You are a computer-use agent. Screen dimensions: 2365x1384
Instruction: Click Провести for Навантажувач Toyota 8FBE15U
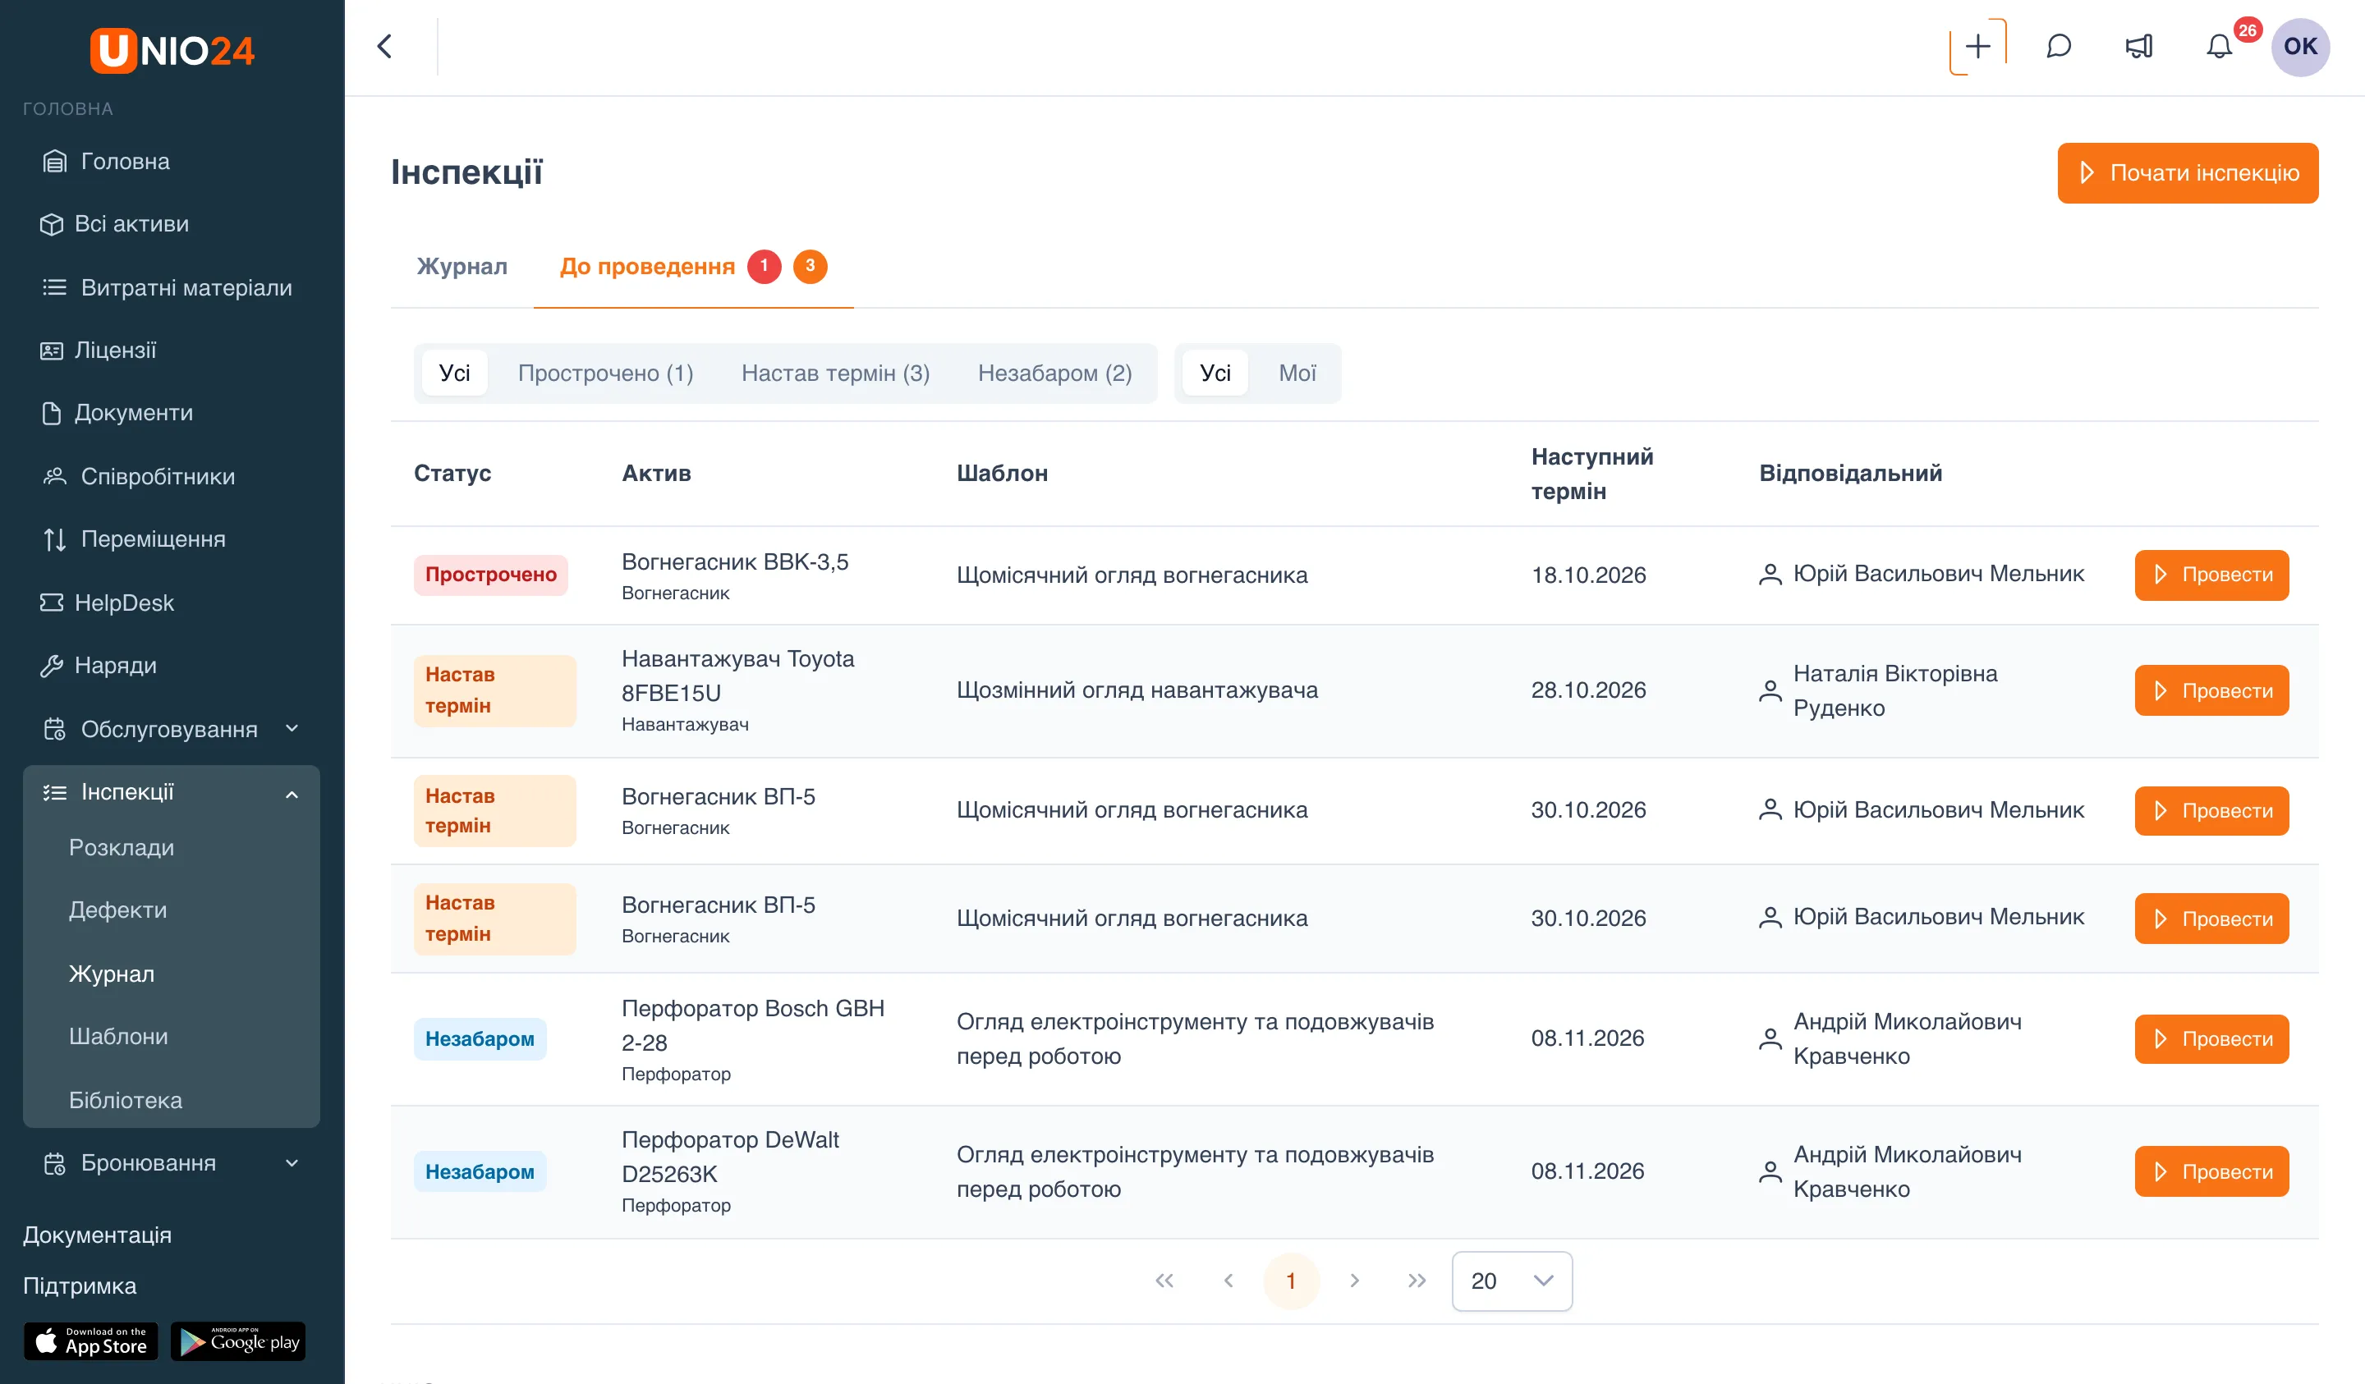2211,690
